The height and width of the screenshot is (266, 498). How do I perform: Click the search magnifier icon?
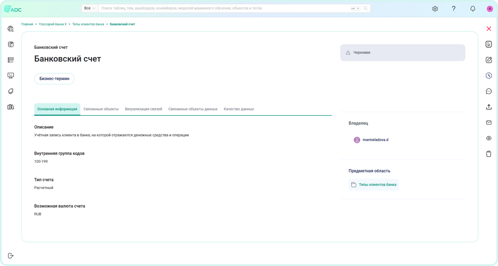tap(365, 8)
